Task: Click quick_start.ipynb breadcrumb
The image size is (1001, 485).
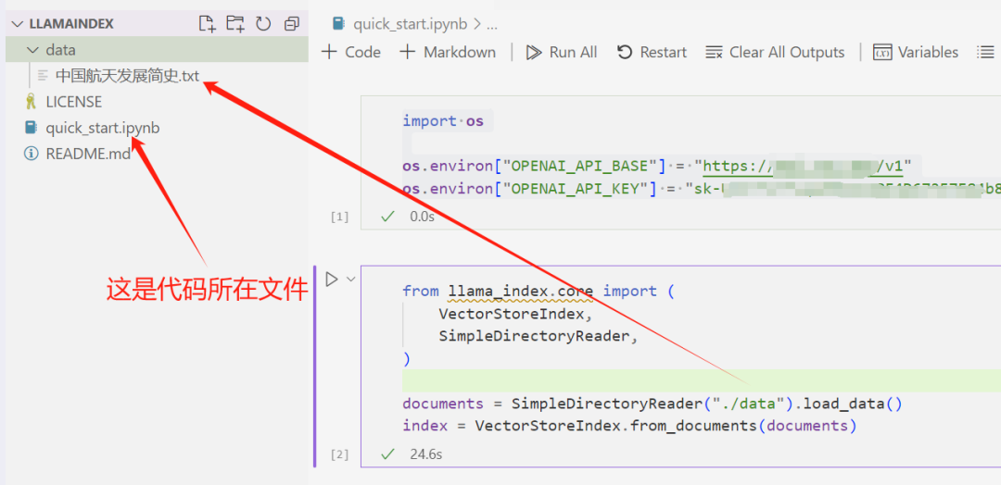Action: pyautogui.click(x=410, y=24)
